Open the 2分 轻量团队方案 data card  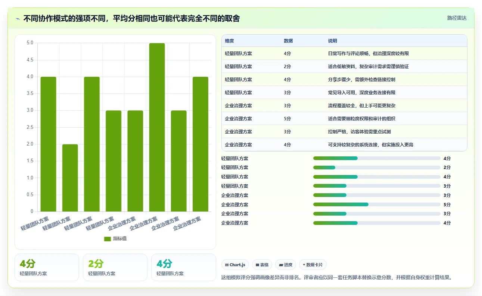pyautogui.click(x=115, y=267)
